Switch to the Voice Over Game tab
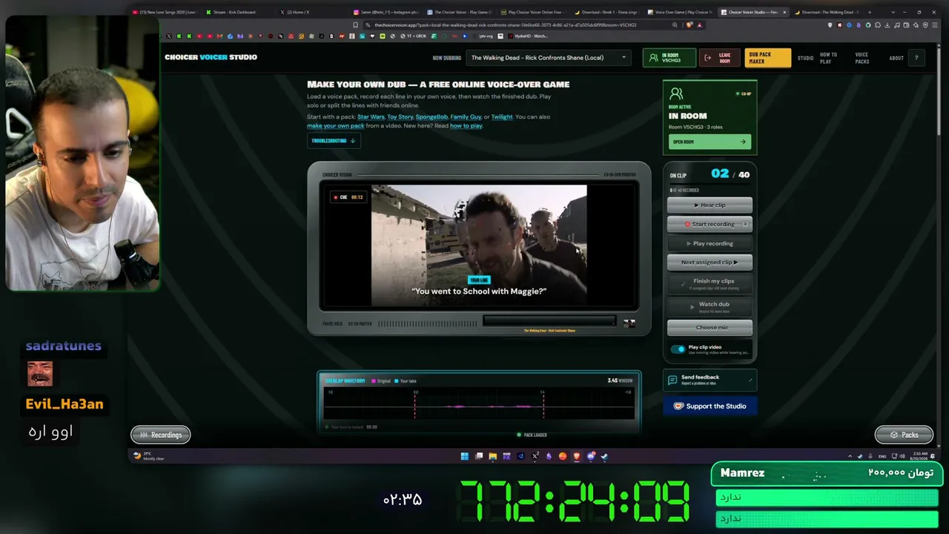This screenshot has width=949, height=534. click(x=679, y=12)
